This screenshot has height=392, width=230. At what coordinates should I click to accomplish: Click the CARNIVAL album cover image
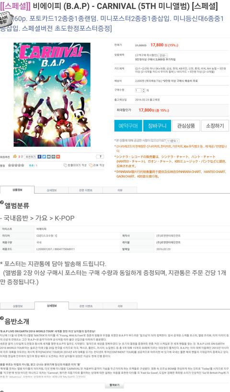(52, 94)
